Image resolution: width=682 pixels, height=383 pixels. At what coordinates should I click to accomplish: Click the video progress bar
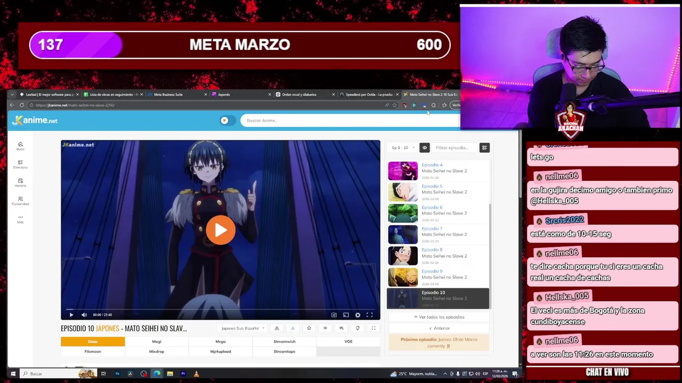click(221, 309)
